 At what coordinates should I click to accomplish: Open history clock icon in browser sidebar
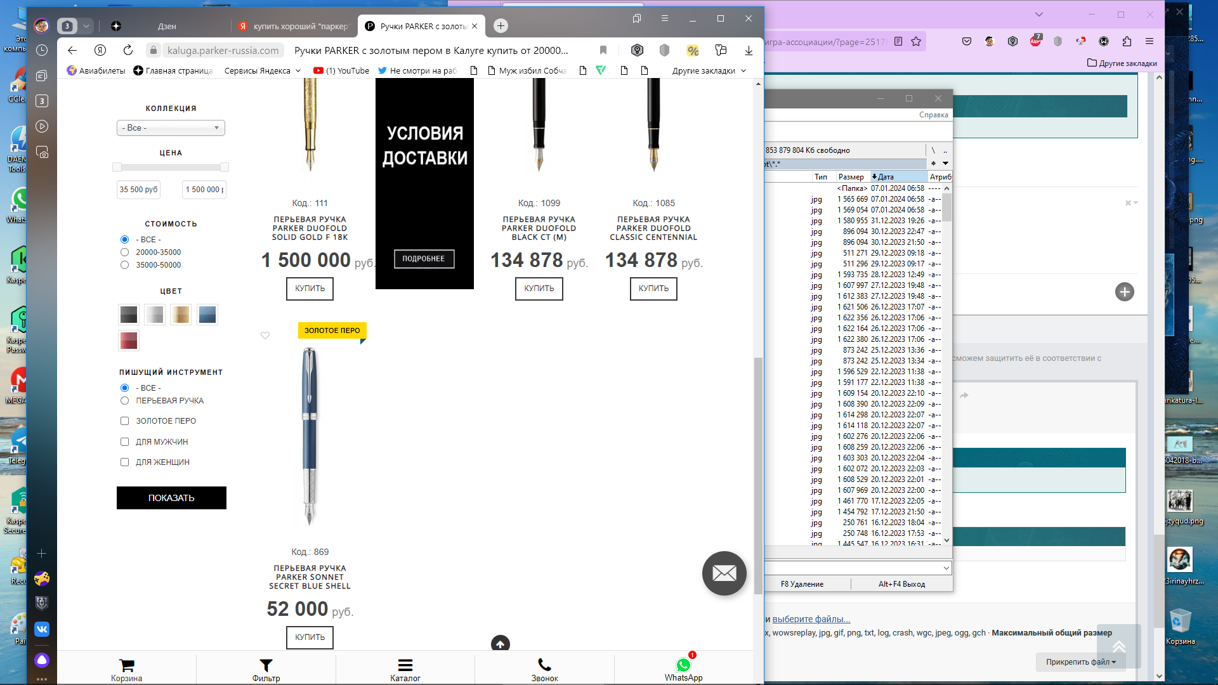pyautogui.click(x=42, y=50)
